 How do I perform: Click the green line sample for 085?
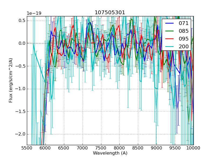click(170, 31)
